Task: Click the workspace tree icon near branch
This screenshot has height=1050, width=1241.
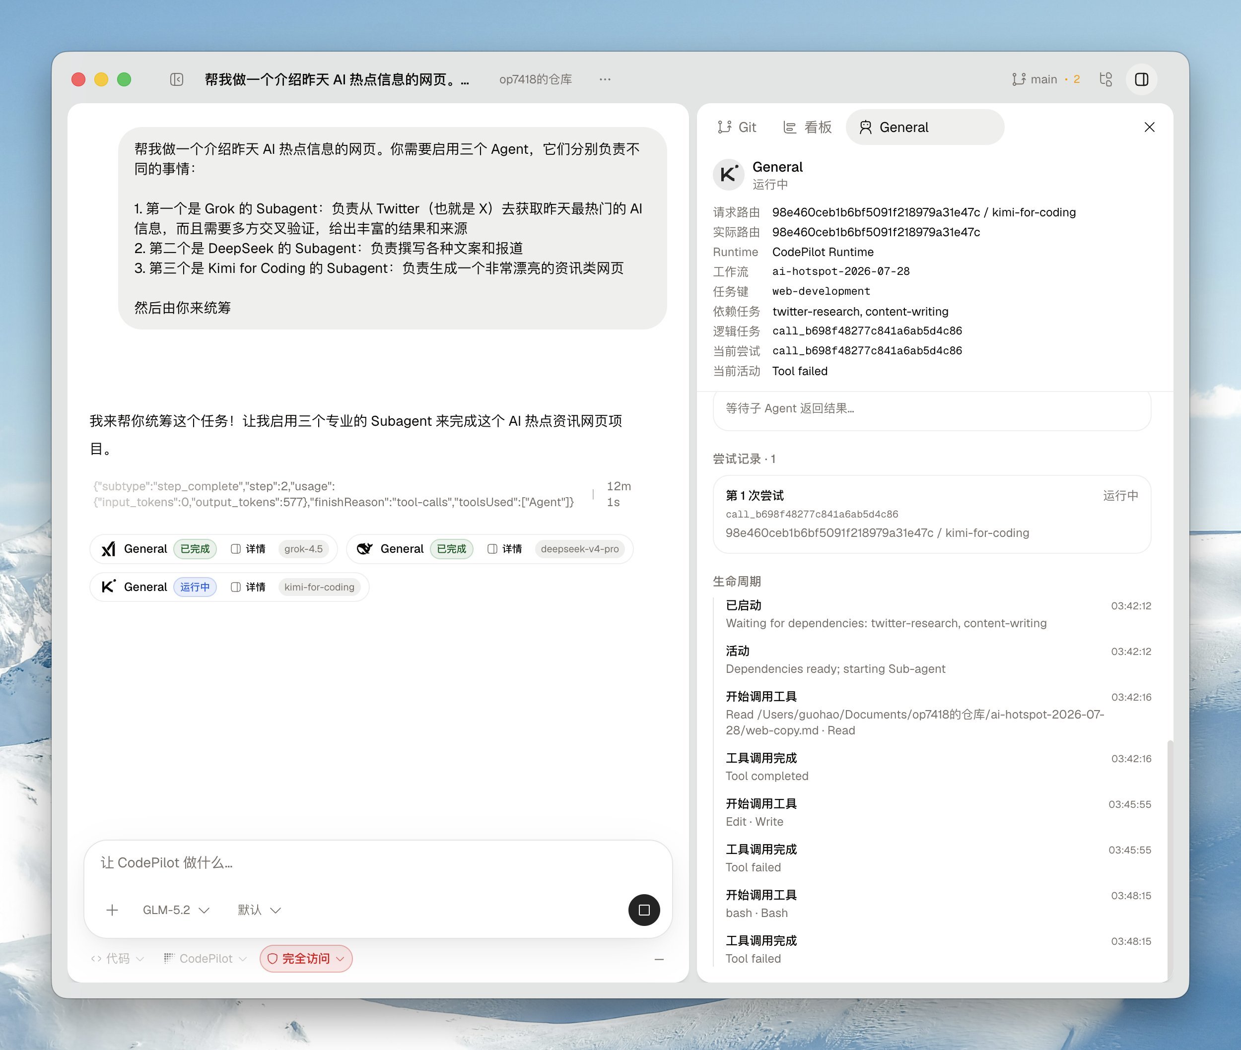Action: coord(1106,79)
